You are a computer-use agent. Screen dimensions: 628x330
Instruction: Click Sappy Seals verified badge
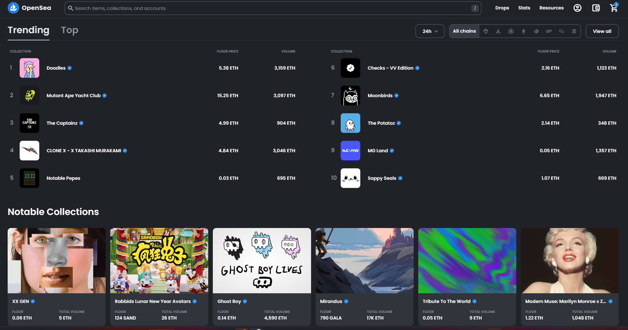pos(400,178)
